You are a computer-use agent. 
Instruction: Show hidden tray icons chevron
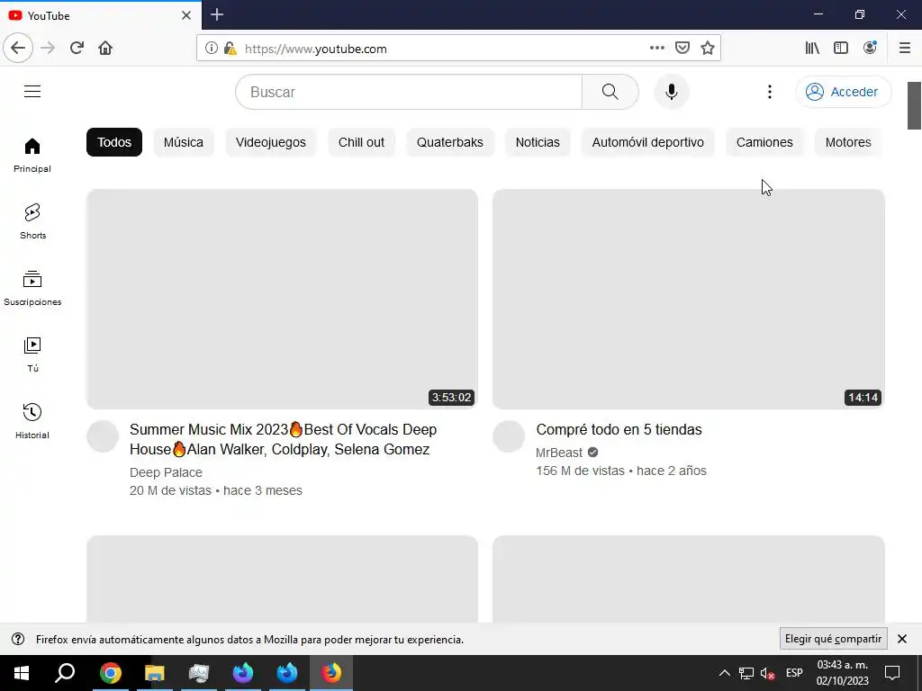pyautogui.click(x=725, y=673)
